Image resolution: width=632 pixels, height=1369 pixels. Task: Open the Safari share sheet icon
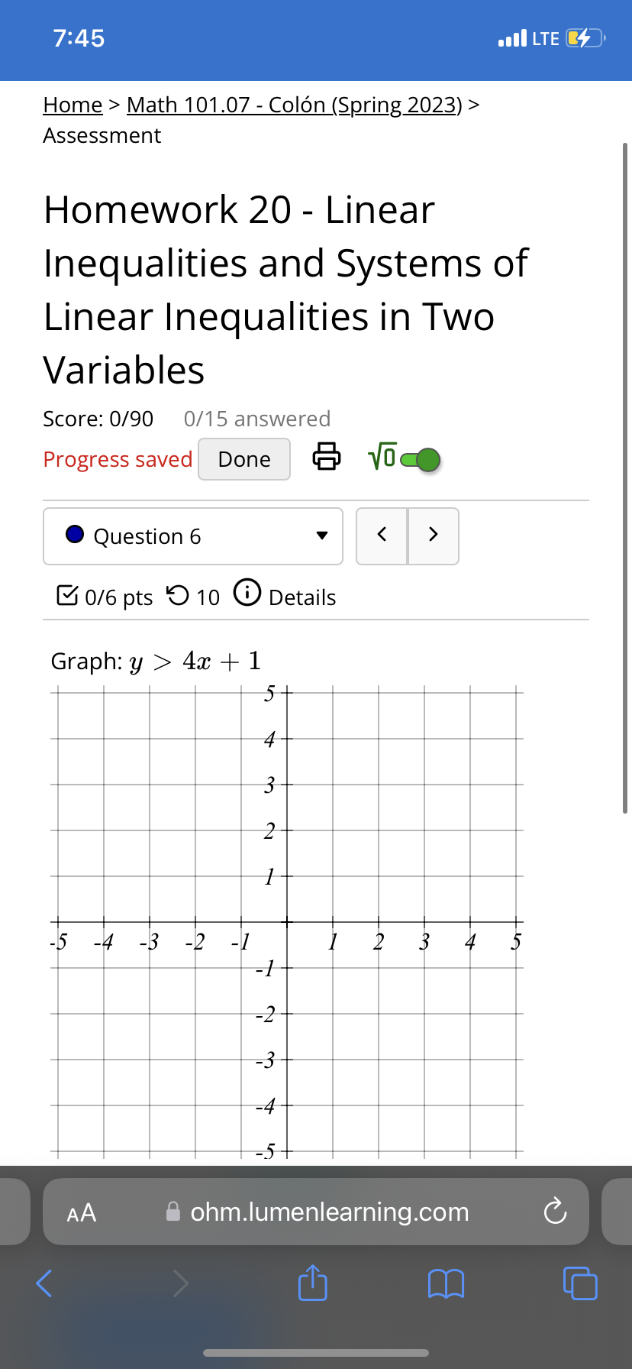(313, 1283)
